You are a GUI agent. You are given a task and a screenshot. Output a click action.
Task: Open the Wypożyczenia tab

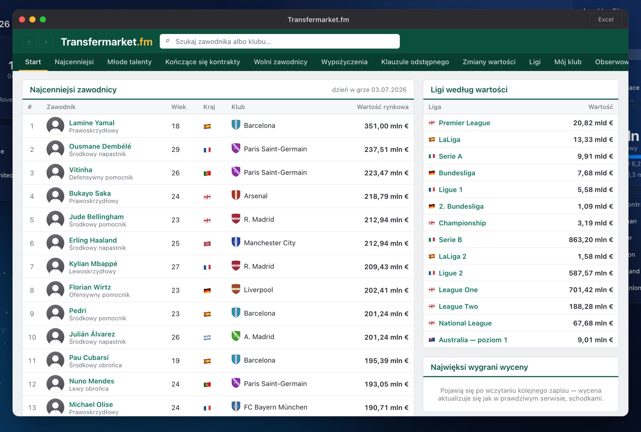pyautogui.click(x=344, y=62)
